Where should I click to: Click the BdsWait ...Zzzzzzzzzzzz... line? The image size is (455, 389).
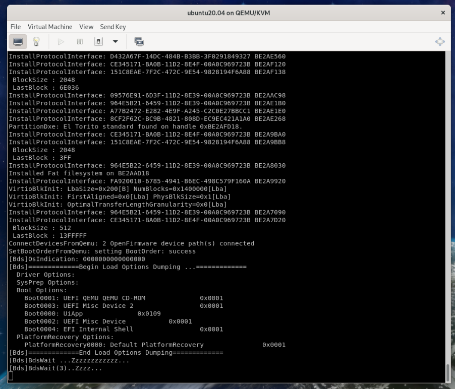tap(69, 361)
